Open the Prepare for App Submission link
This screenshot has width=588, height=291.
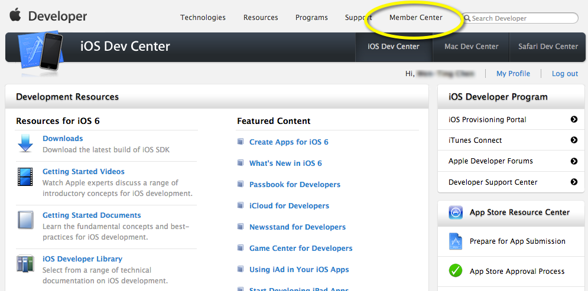point(518,241)
